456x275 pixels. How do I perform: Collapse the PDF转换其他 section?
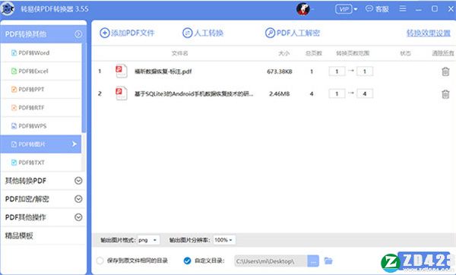coord(78,34)
